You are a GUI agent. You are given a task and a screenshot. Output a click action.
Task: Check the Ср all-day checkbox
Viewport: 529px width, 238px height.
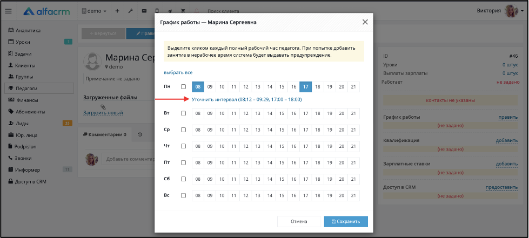pyautogui.click(x=183, y=130)
